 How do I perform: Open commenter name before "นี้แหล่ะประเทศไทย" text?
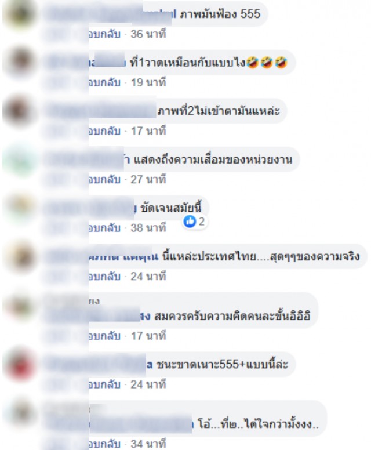(103, 256)
